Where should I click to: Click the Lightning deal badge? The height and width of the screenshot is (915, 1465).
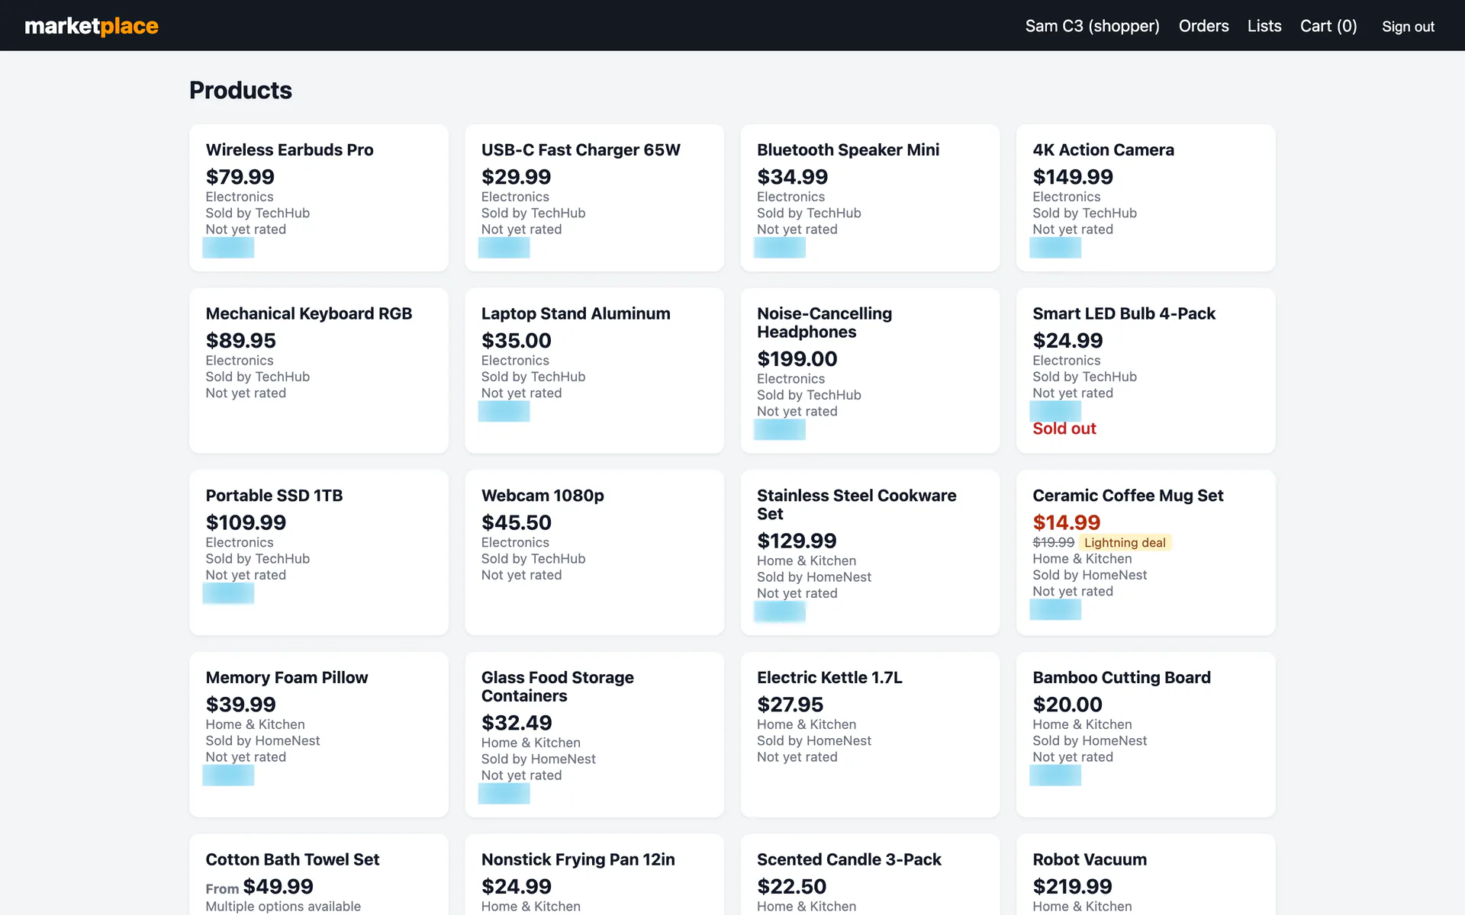1125,543
